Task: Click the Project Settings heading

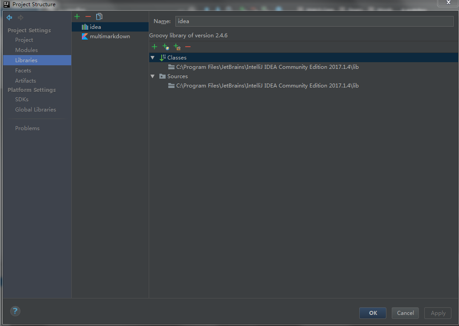Action: click(x=29, y=30)
